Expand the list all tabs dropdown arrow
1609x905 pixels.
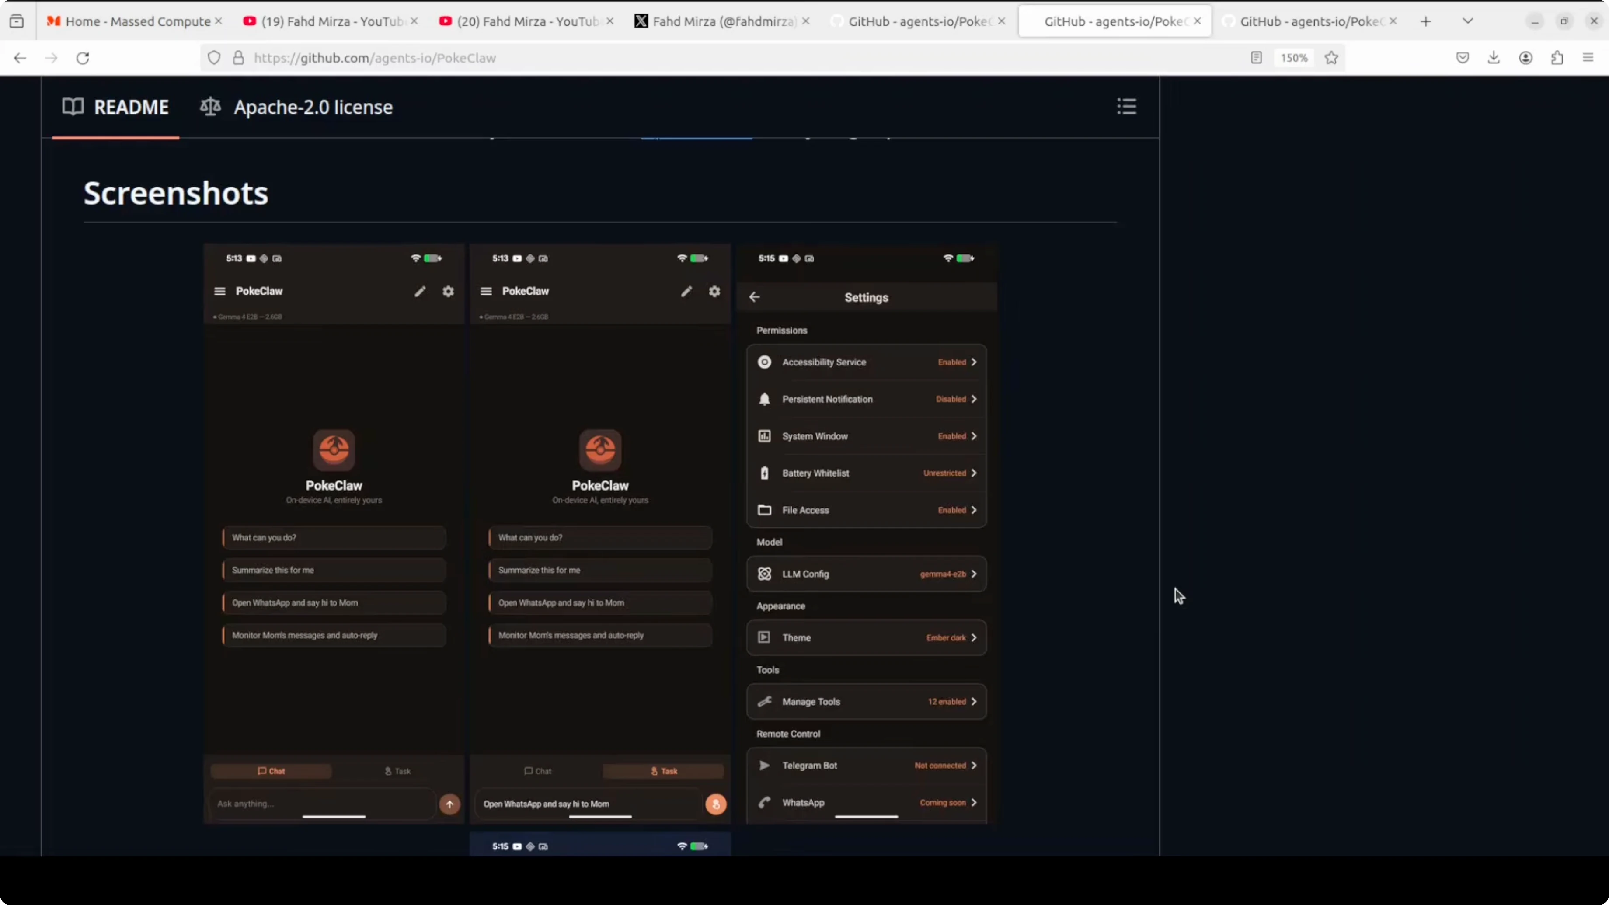click(1468, 21)
